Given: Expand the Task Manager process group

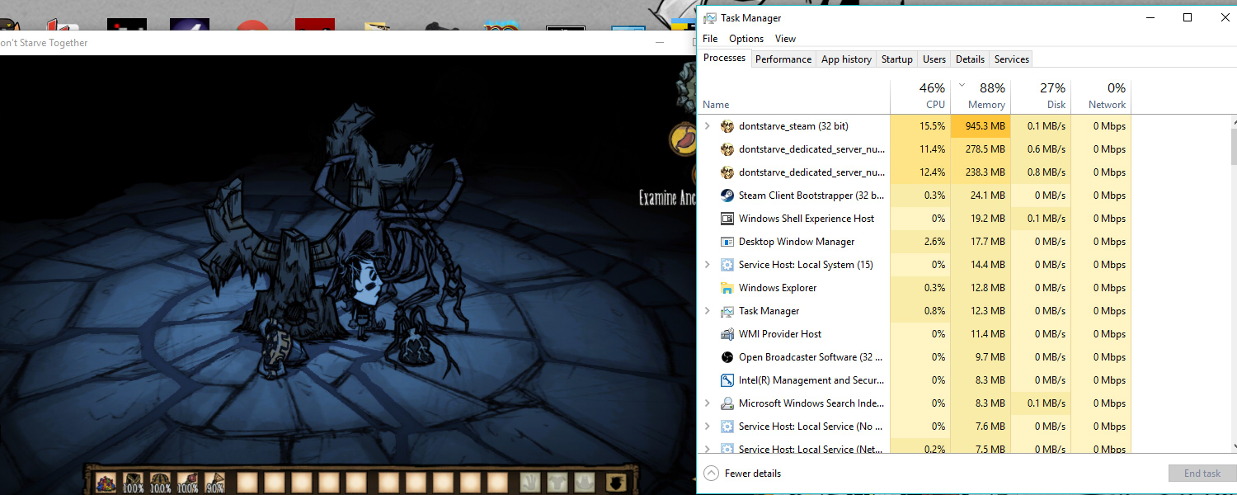Looking at the screenshot, I should [x=707, y=311].
